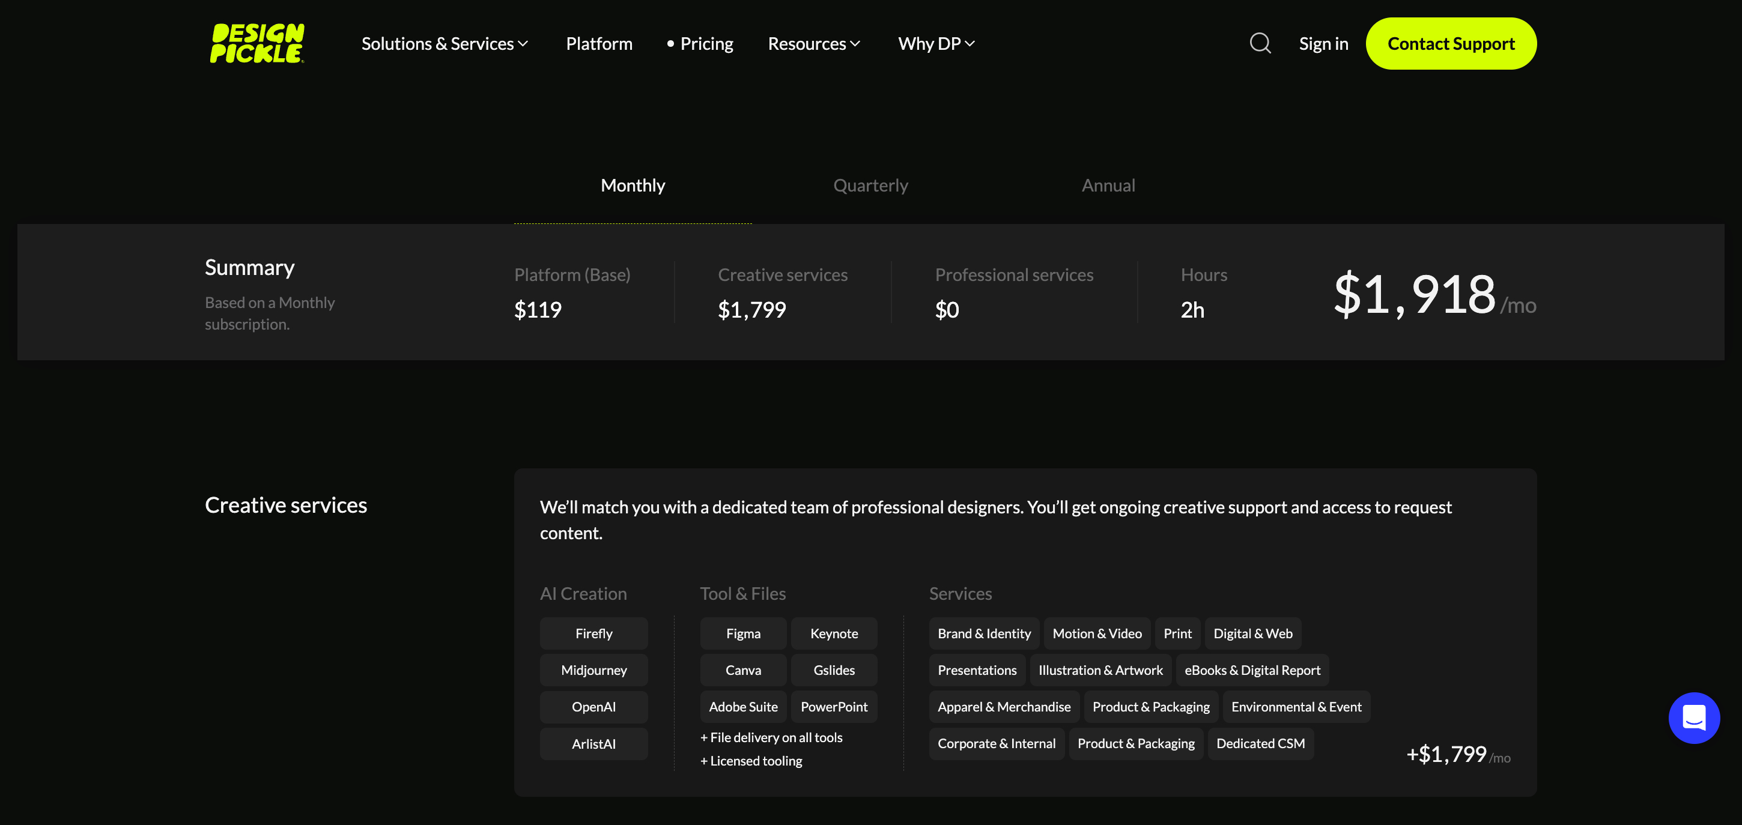The height and width of the screenshot is (825, 1742).
Task: Expand the Resources menu
Action: pos(813,44)
